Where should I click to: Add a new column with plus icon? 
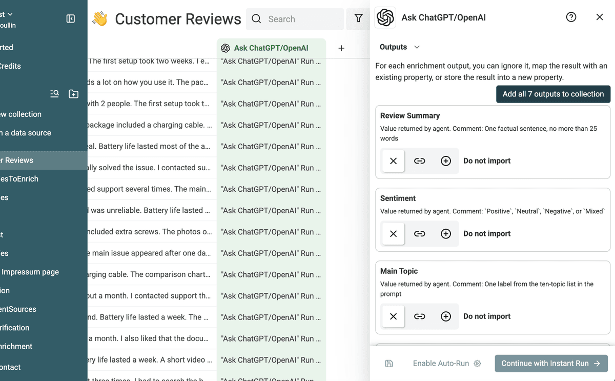(x=341, y=48)
